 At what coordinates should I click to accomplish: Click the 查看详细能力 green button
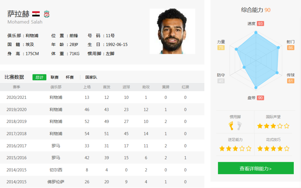(256, 168)
